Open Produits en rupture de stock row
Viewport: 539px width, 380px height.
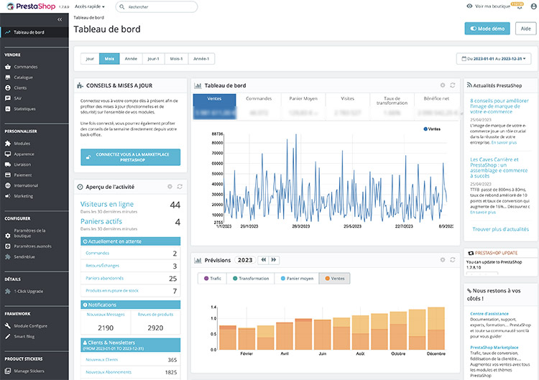131,291
